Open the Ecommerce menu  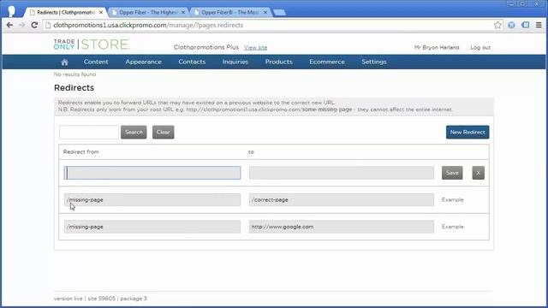[x=327, y=62]
